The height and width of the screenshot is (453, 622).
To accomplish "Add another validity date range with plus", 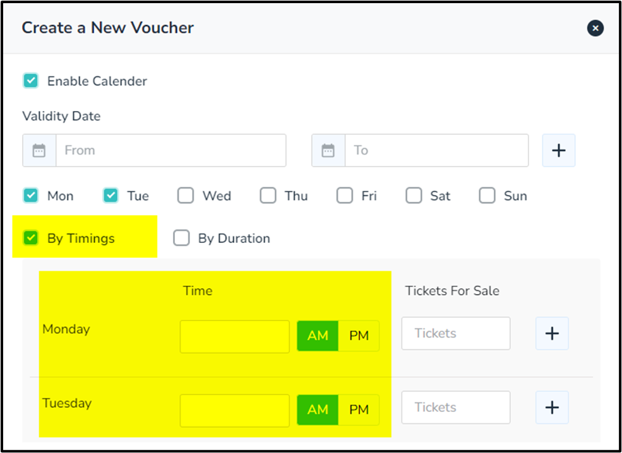I will [x=558, y=150].
